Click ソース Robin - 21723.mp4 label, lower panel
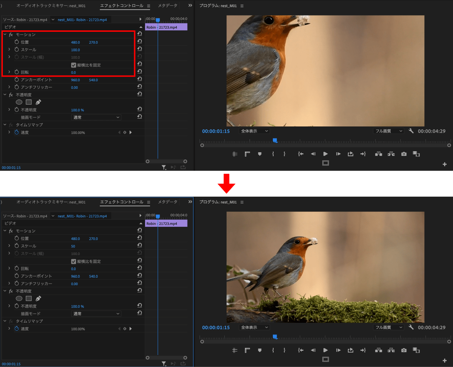The height and width of the screenshot is (367, 453). pyautogui.click(x=25, y=216)
